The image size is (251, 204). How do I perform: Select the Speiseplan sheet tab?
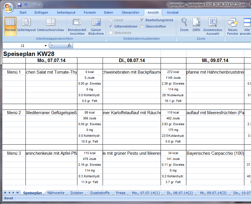(x=32, y=193)
